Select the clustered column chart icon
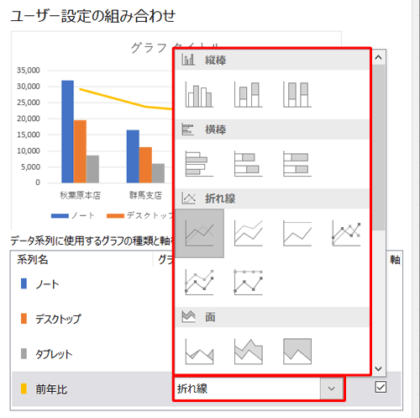Screen dimensions: 420x418 [x=199, y=95]
